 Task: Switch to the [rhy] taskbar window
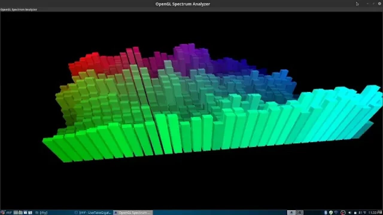click(x=42, y=213)
